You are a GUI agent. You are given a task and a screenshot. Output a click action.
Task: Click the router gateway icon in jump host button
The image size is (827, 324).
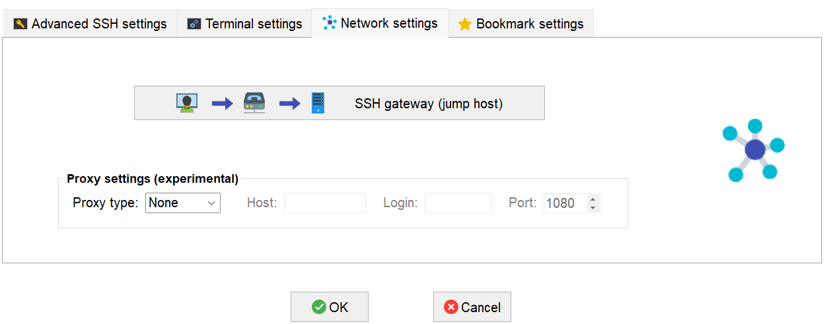click(254, 103)
